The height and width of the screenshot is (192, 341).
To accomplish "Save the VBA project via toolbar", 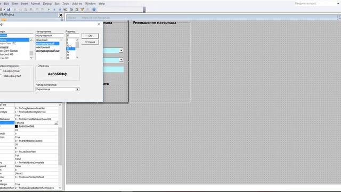I will (9, 10).
